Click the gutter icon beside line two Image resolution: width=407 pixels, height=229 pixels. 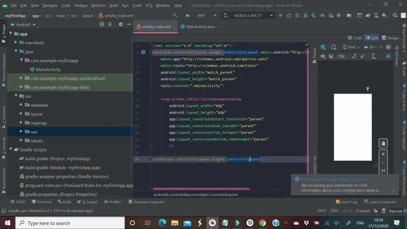[143, 52]
